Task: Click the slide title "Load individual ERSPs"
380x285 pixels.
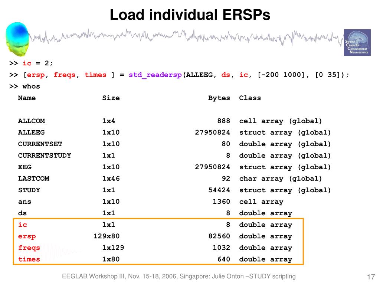Action: (190, 14)
